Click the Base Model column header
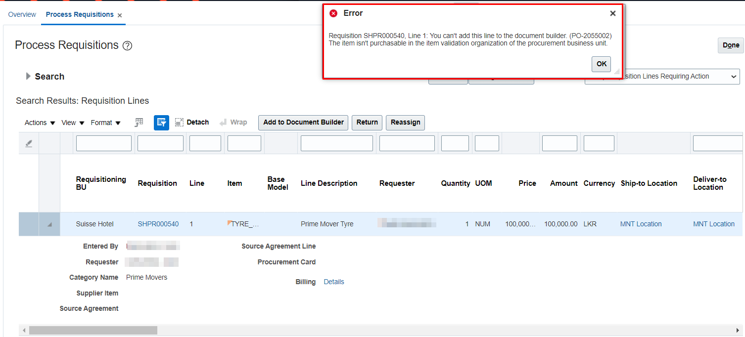Image resolution: width=745 pixels, height=337 pixels. [278, 183]
